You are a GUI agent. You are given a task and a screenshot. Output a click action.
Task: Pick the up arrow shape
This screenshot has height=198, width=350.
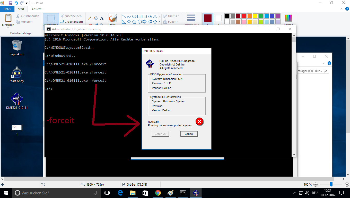coord(155,22)
